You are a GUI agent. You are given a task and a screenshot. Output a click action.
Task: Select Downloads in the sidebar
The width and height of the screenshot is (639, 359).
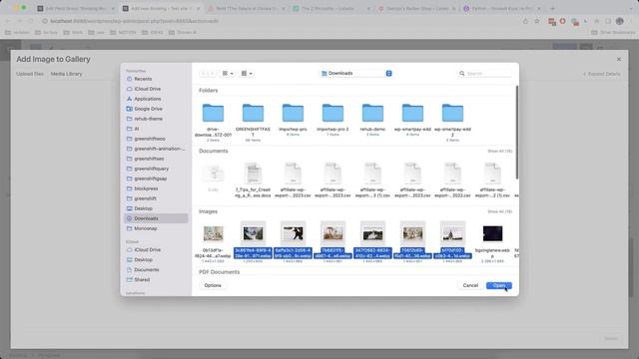click(x=157, y=218)
